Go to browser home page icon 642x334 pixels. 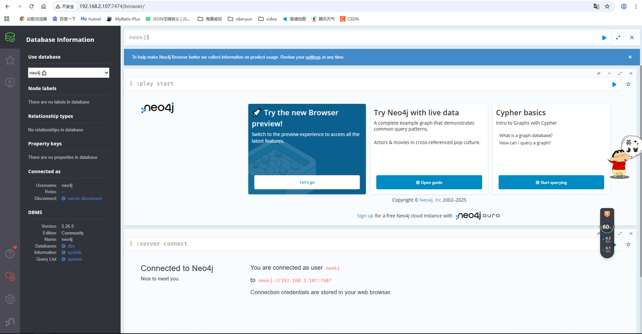point(44,7)
